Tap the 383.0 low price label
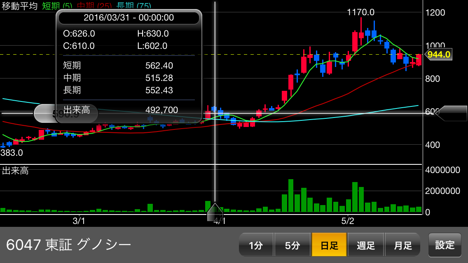 point(12,153)
